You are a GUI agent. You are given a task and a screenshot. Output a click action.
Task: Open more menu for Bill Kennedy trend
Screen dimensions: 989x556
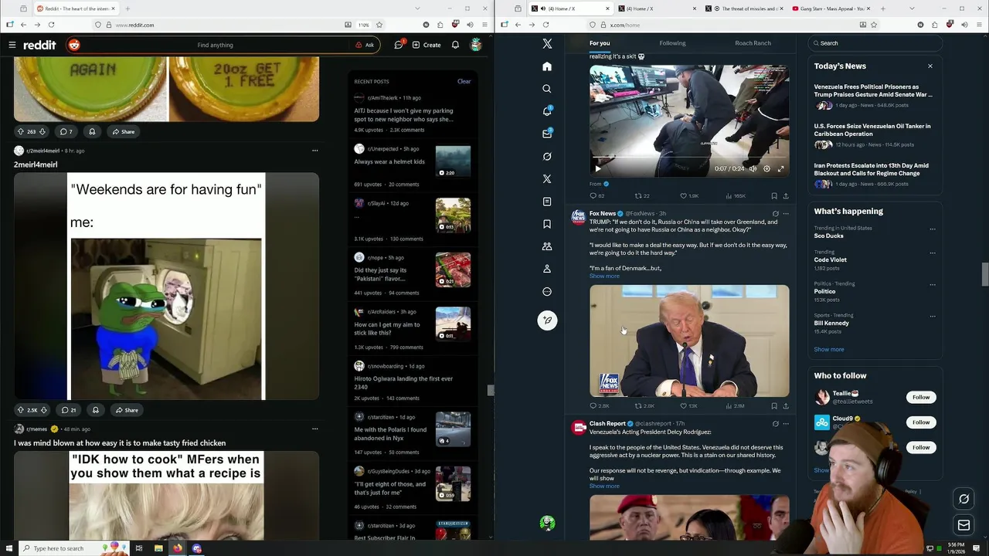pyautogui.click(x=933, y=316)
